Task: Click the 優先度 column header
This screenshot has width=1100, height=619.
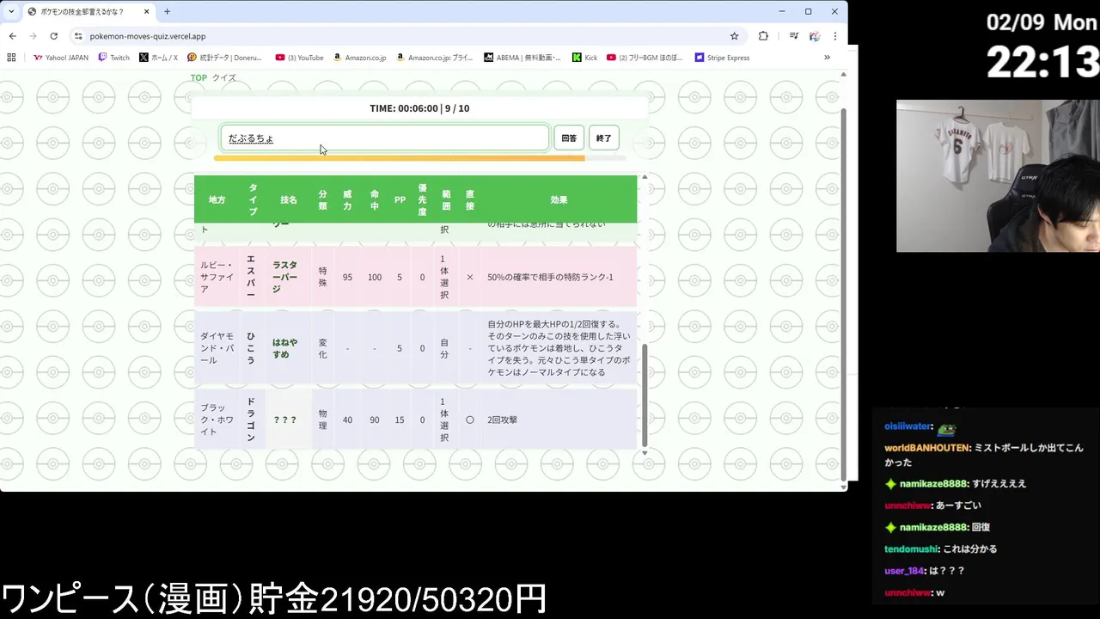Action: point(422,199)
